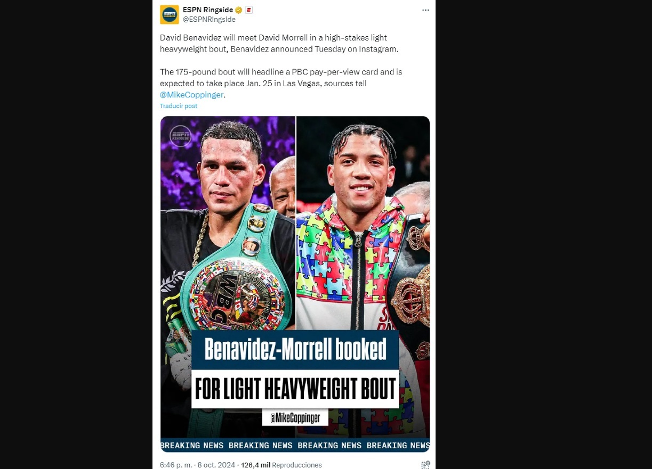Click the ESPN Ringside watermark on photo
Image resolution: width=652 pixels, height=469 pixels.
180,136
